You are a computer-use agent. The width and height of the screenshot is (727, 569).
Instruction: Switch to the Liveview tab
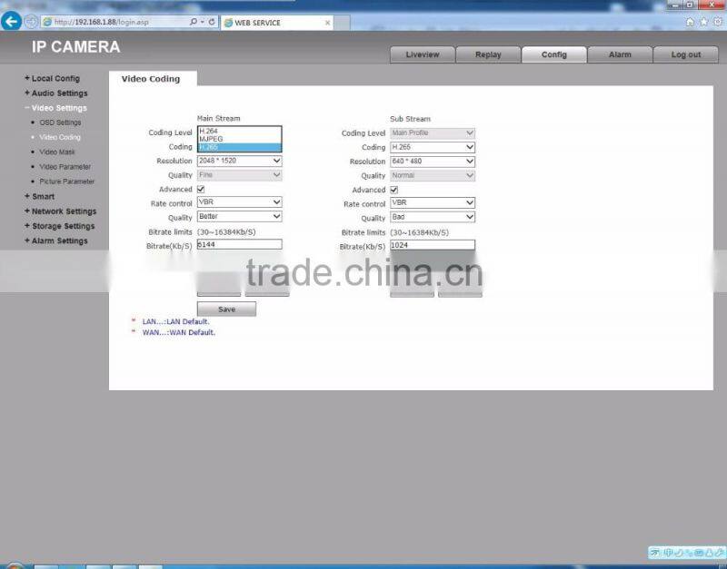(x=422, y=54)
